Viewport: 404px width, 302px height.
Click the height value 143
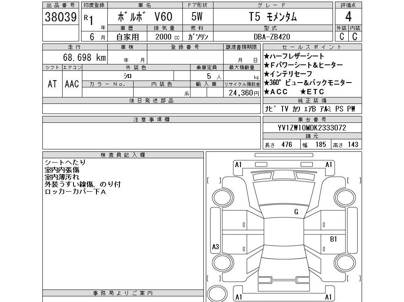(353, 145)
